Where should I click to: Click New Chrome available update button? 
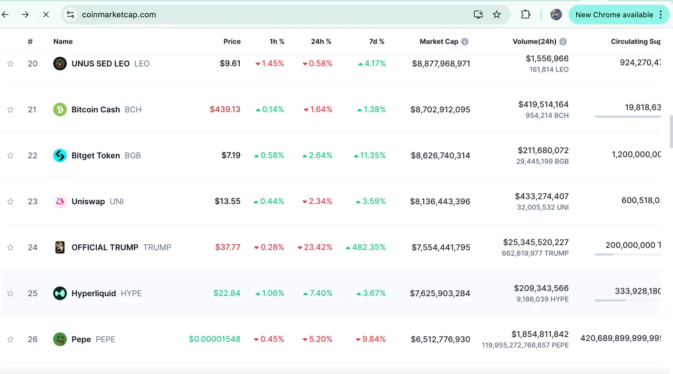[618, 15]
